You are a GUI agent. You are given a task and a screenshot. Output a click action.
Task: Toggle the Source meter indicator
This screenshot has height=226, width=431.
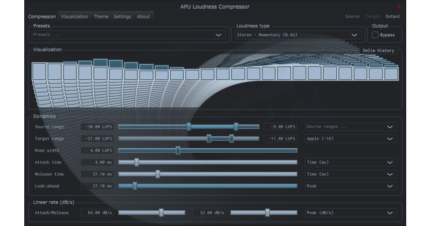[352, 16]
